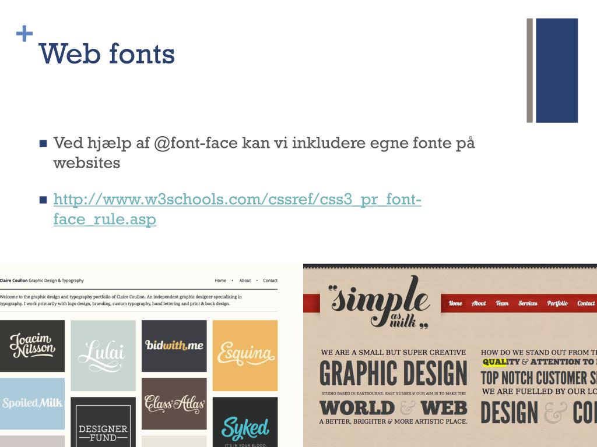This screenshot has width=597, height=447.
Task: Click Portfolio in the red ribbon menu
Action: [557, 303]
